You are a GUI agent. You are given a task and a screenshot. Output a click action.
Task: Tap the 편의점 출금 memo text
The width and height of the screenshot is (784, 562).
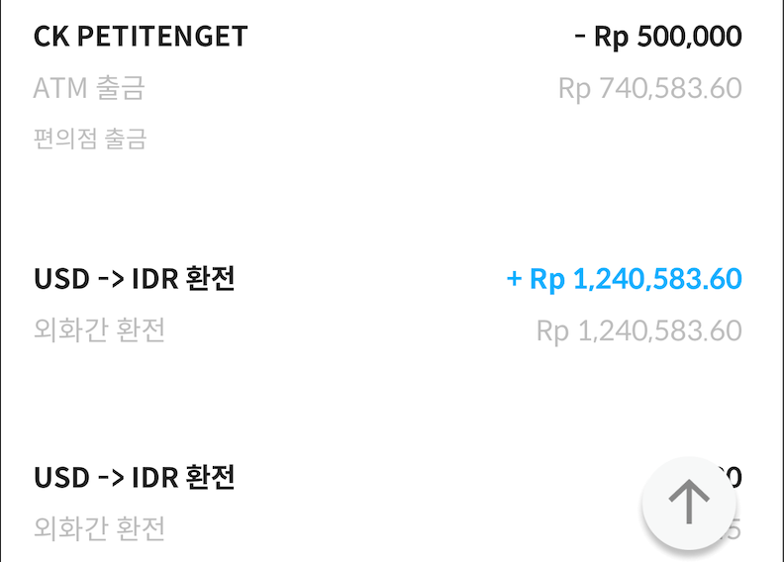90,139
